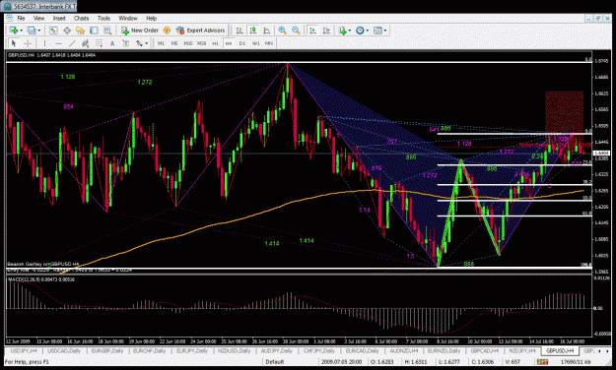Switch timeframe to D1
The width and height of the screenshot is (616, 370).
(242, 43)
